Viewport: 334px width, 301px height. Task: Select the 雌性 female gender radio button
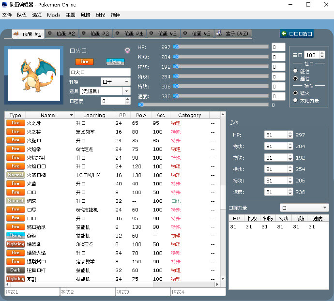tap(295, 78)
